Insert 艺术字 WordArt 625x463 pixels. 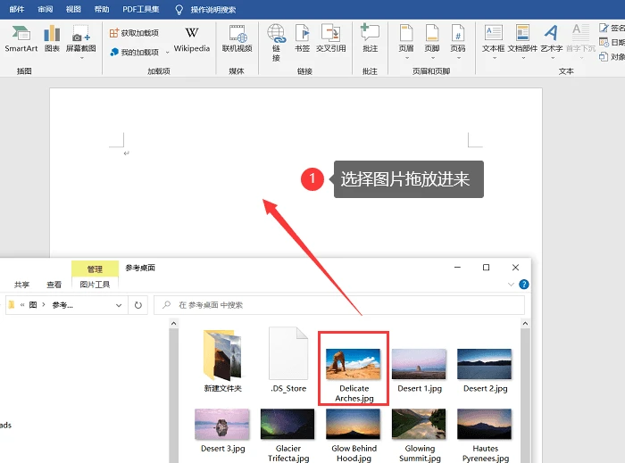coord(551,42)
